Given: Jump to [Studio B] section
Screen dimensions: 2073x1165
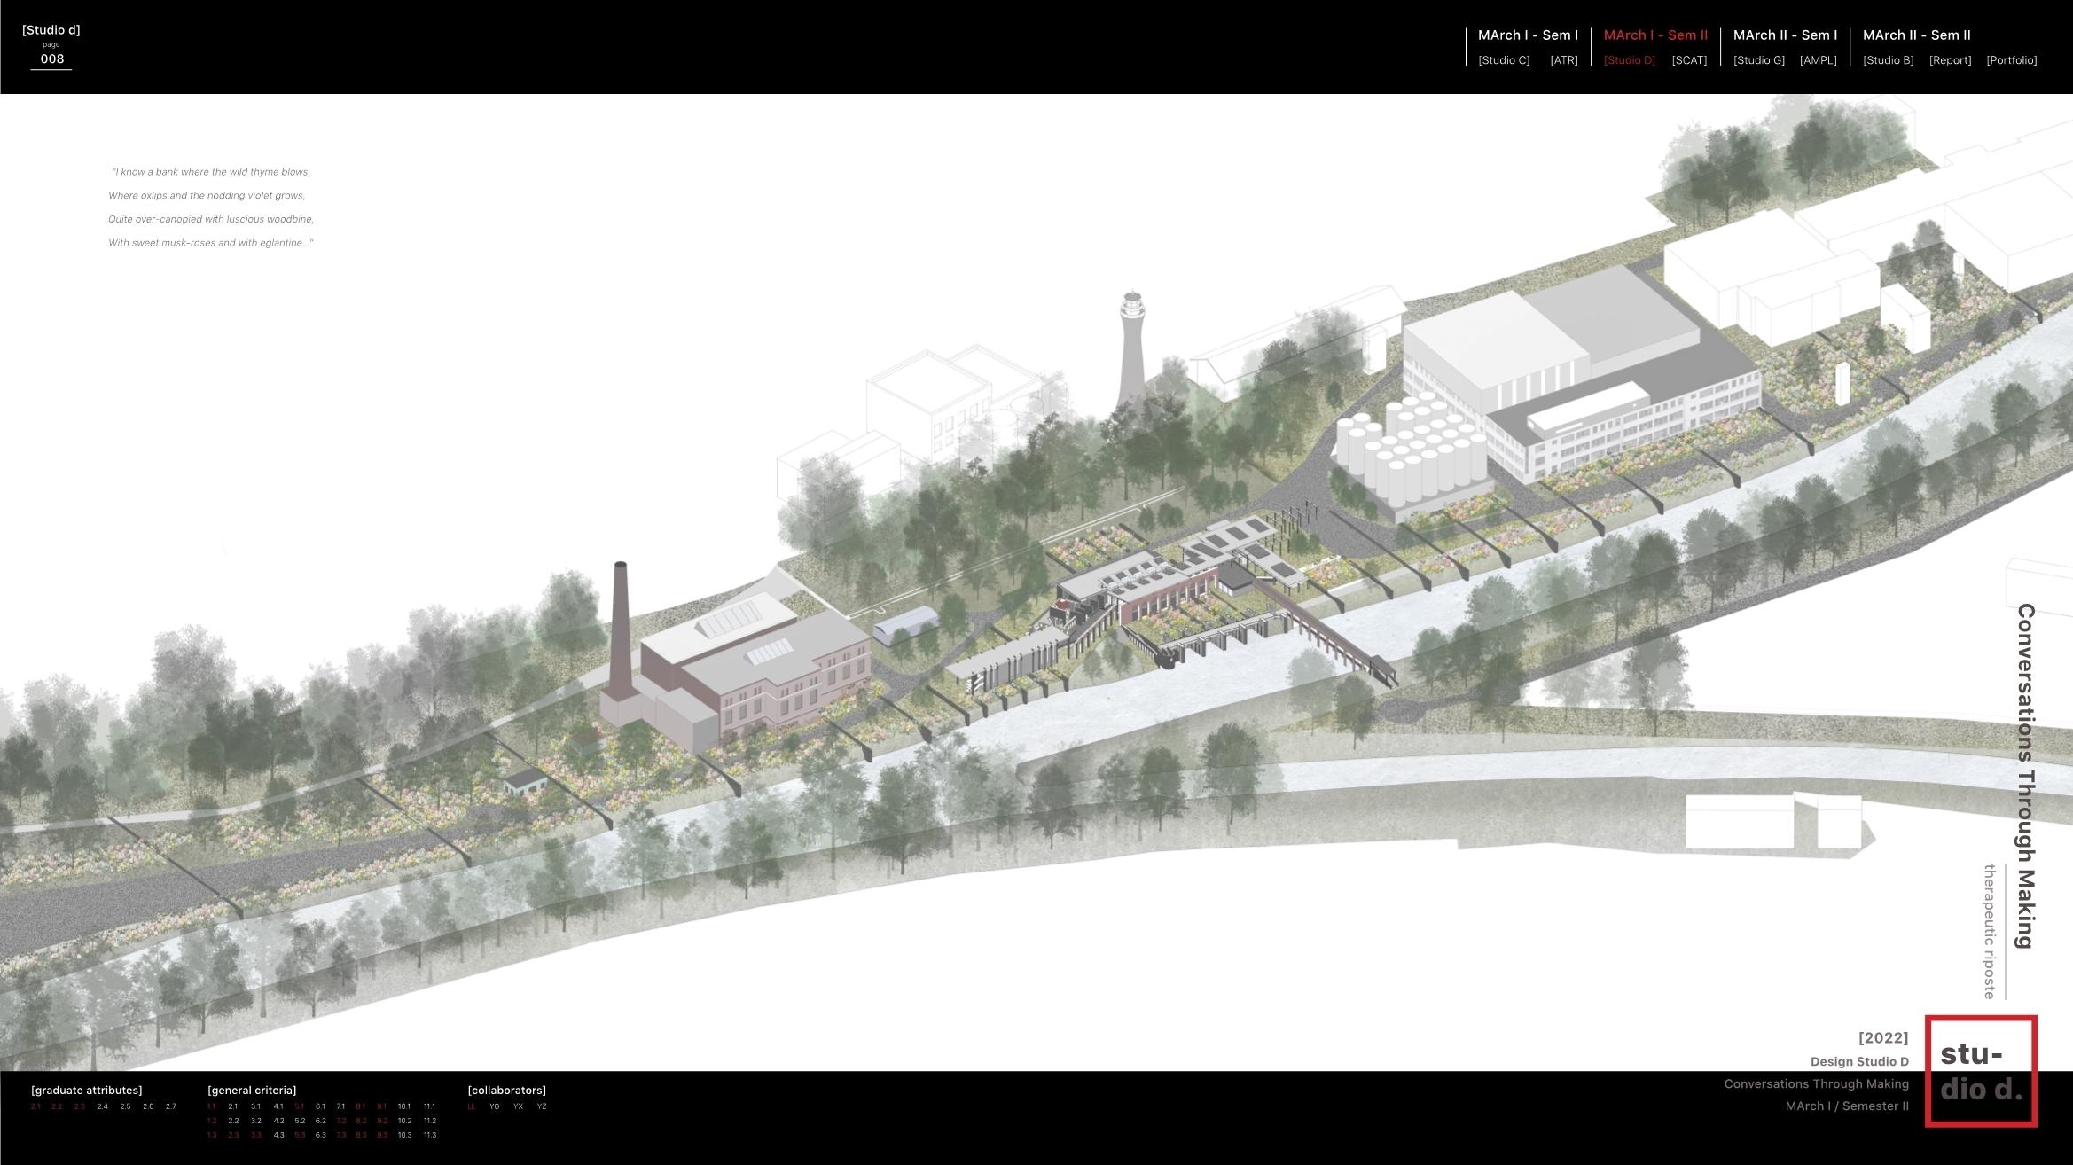Looking at the screenshot, I should coord(1888,60).
